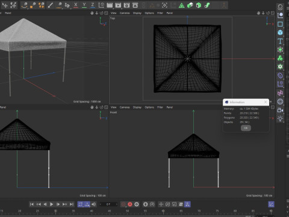This screenshot has height=217, width=289.
Task: Open the Options menu in Top viewport
Action: tap(149, 13)
